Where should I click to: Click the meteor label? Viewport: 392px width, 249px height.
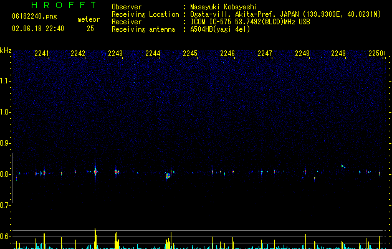(x=88, y=19)
